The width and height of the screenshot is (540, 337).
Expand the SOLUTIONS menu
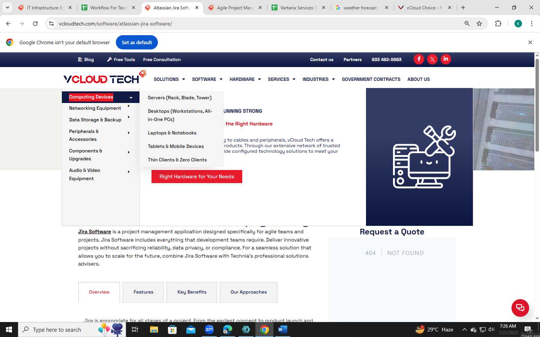[x=169, y=79]
